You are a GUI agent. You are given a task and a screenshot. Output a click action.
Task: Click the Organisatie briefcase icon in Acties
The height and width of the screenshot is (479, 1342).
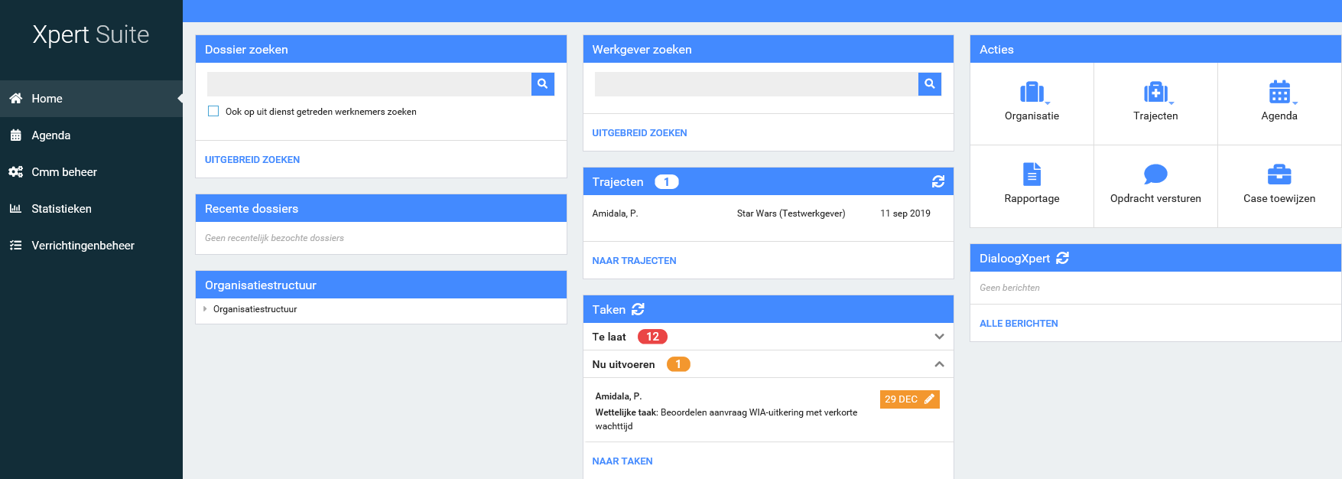pos(1032,93)
